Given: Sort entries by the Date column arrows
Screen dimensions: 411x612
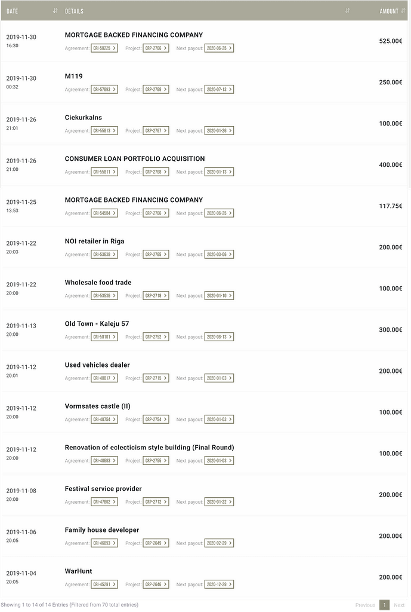Looking at the screenshot, I should [x=55, y=11].
